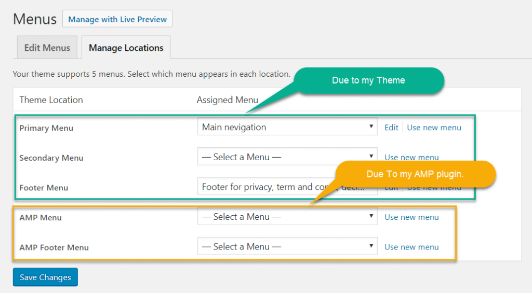
Task: Click the AMP Menu label
Action: point(41,217)
